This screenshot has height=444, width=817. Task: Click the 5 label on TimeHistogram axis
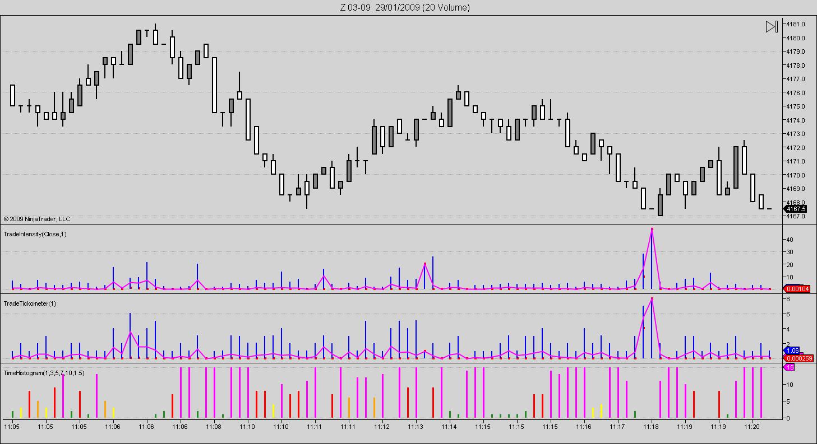click(788, 401)
